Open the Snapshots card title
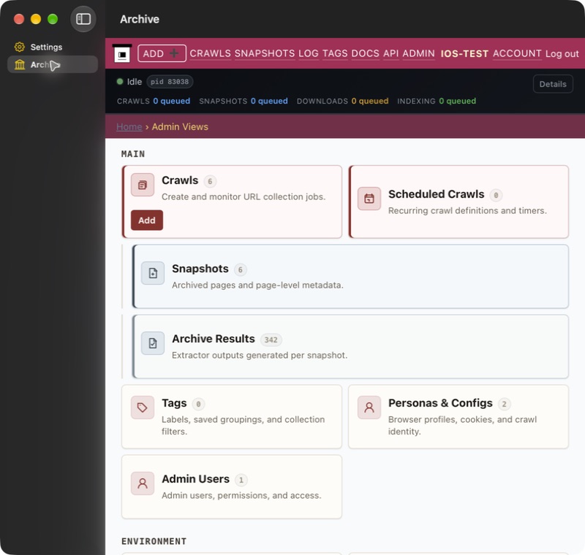Image resolution: width=585 pixels, height=555 pixels. pos(200,269)
